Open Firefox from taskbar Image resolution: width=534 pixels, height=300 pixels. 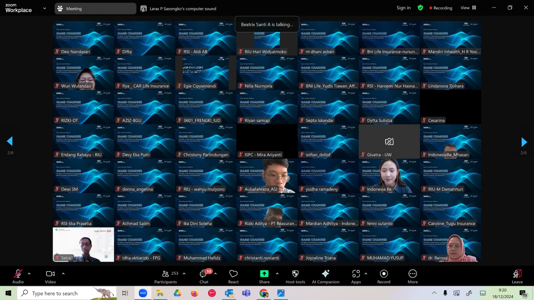[x=195, y=293]
